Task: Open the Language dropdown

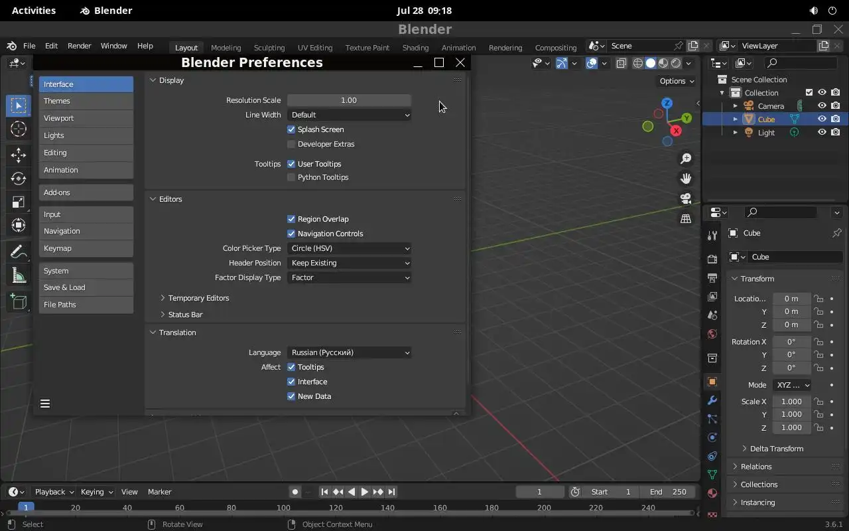Action: (x=350, y=352)
